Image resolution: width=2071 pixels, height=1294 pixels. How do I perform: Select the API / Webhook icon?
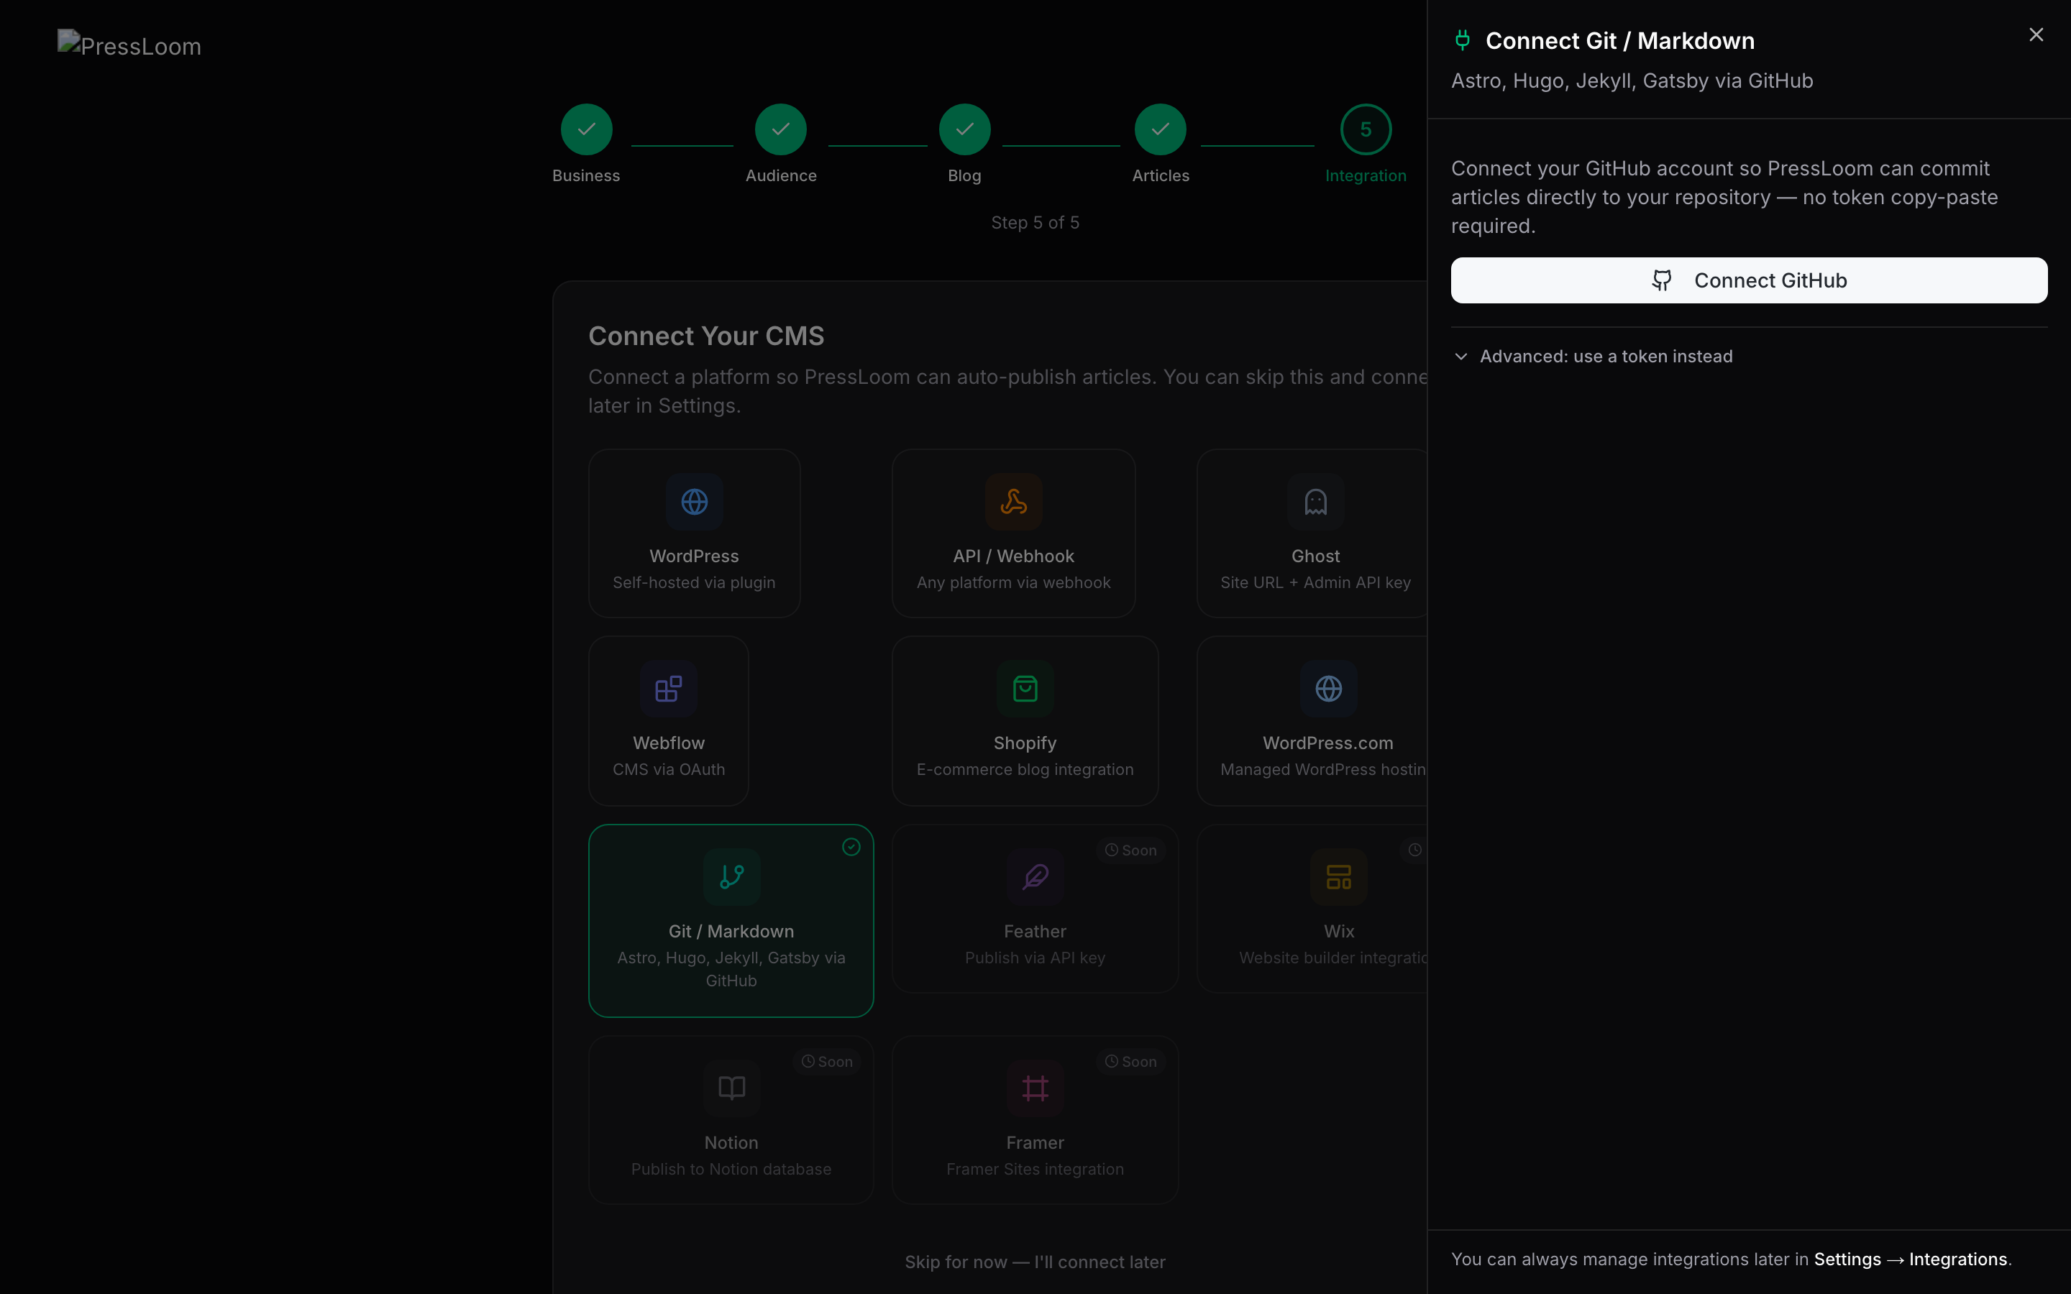(x=1013, y=502)
